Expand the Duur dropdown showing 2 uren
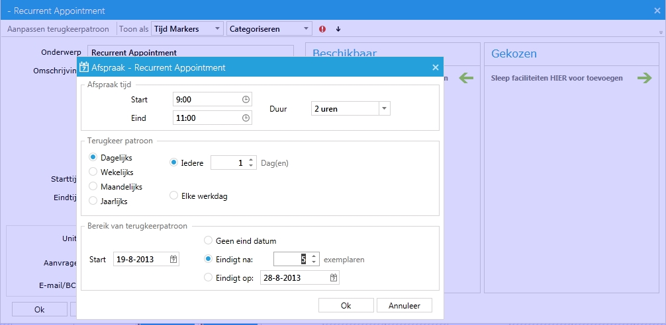 384,108
